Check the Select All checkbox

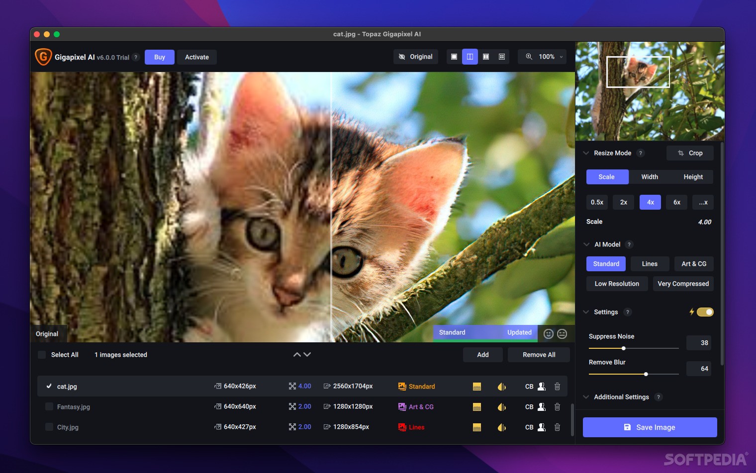tap(42, 354)
